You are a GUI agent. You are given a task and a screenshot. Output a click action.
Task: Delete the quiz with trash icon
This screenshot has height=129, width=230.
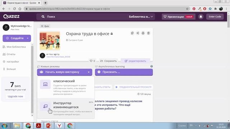click(x=148, y=33)
